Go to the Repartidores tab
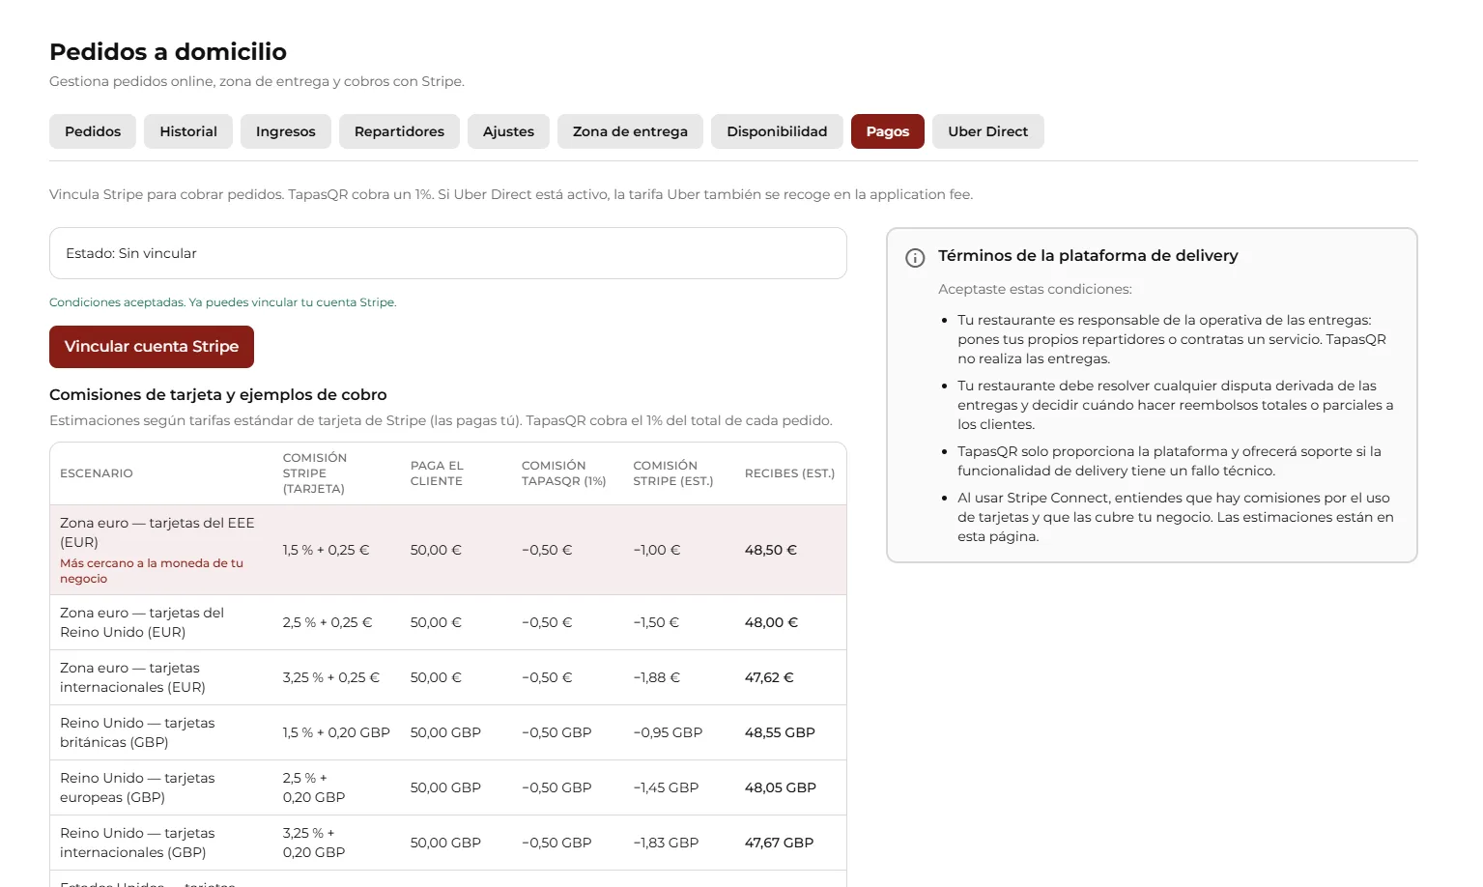Screen dimensions: 1483x887 pos(399,131)
